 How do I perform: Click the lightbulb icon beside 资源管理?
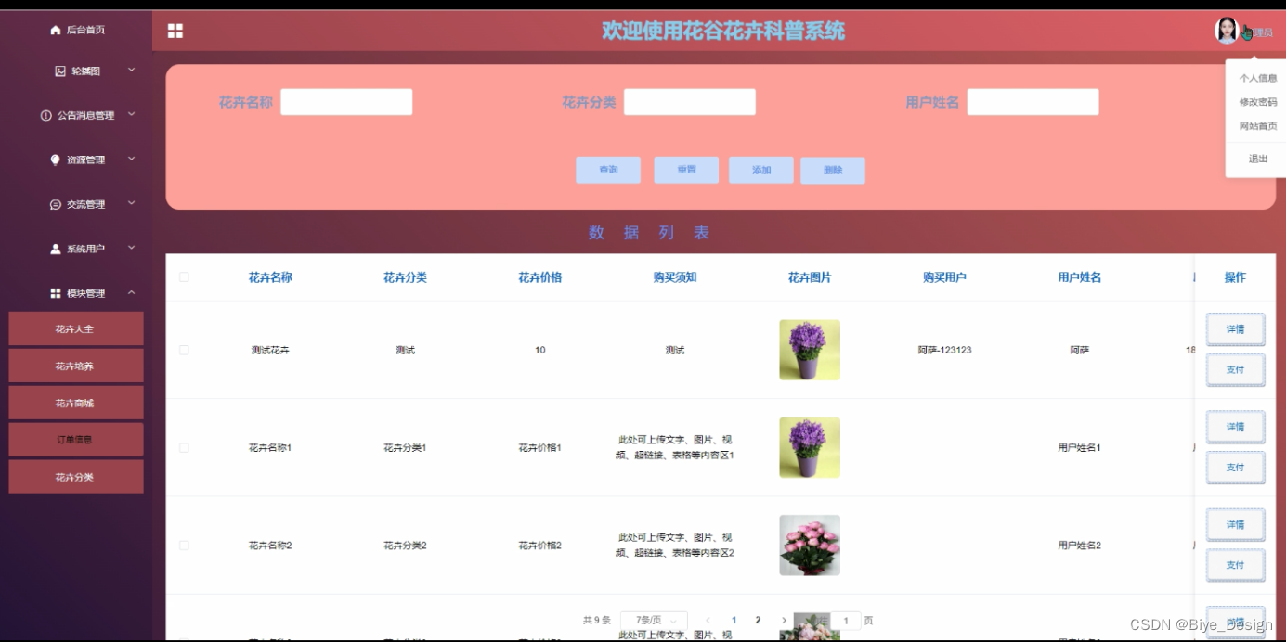coord(56,160)
